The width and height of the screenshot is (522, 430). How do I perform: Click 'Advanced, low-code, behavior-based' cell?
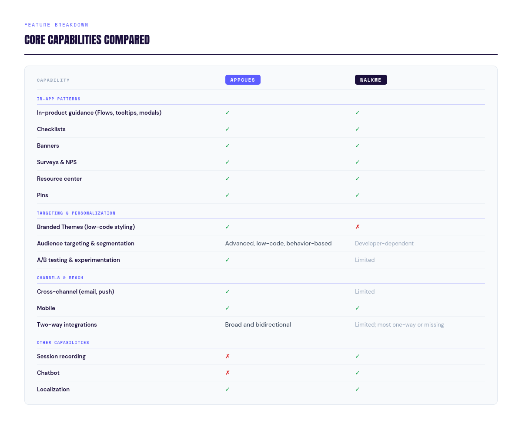coord(278,244)
